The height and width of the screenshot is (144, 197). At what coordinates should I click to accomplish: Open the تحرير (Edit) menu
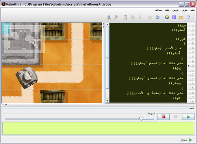pyautogui.click(x=185, y=10)
